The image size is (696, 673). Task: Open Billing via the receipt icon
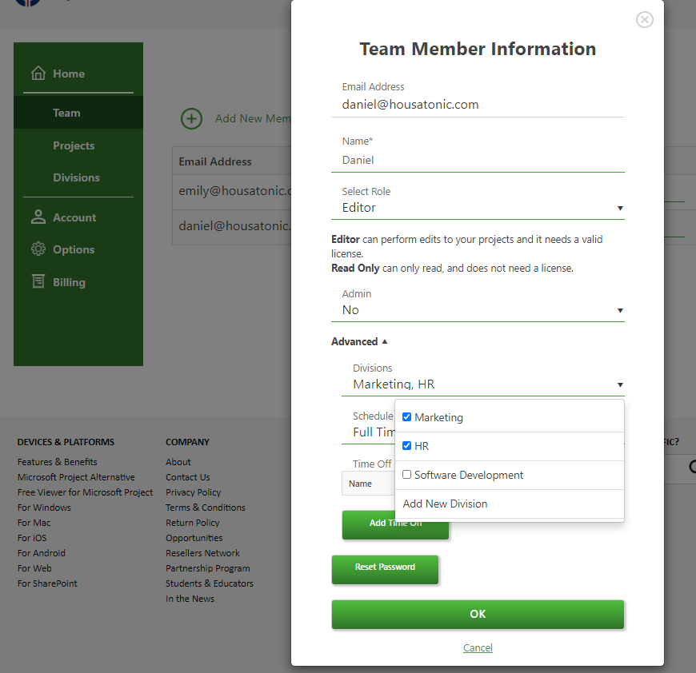coord(38,281)
